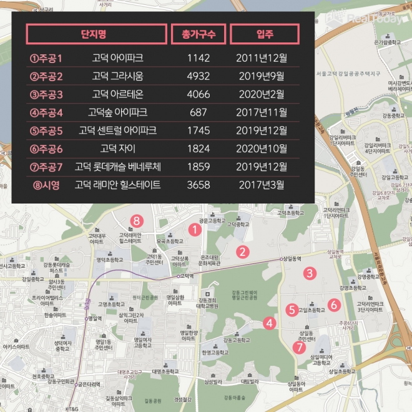Click the 입주 column header
The height and width of the screenshot is (412, 412).
[265, 34]
